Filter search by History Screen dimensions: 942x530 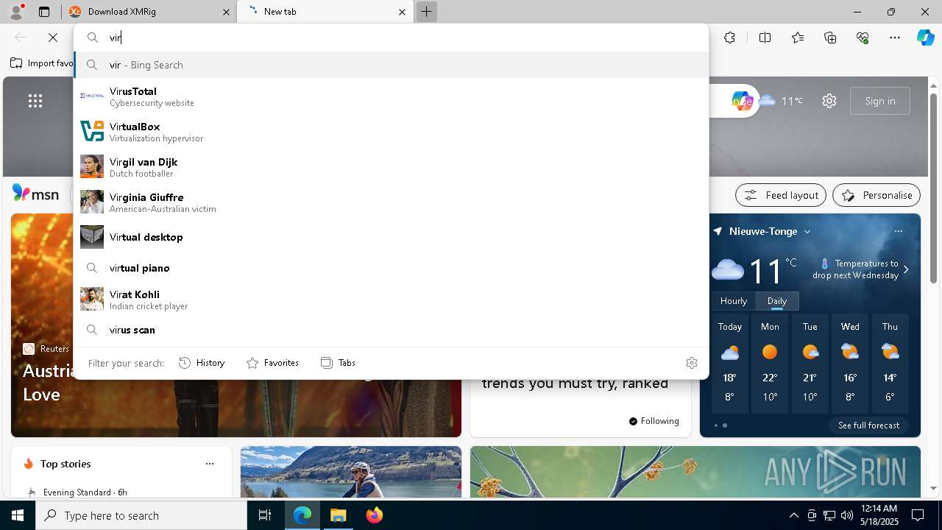tap(202, 363)
